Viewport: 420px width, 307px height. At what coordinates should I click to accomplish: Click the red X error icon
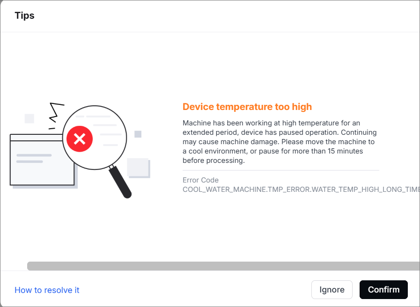80,139
